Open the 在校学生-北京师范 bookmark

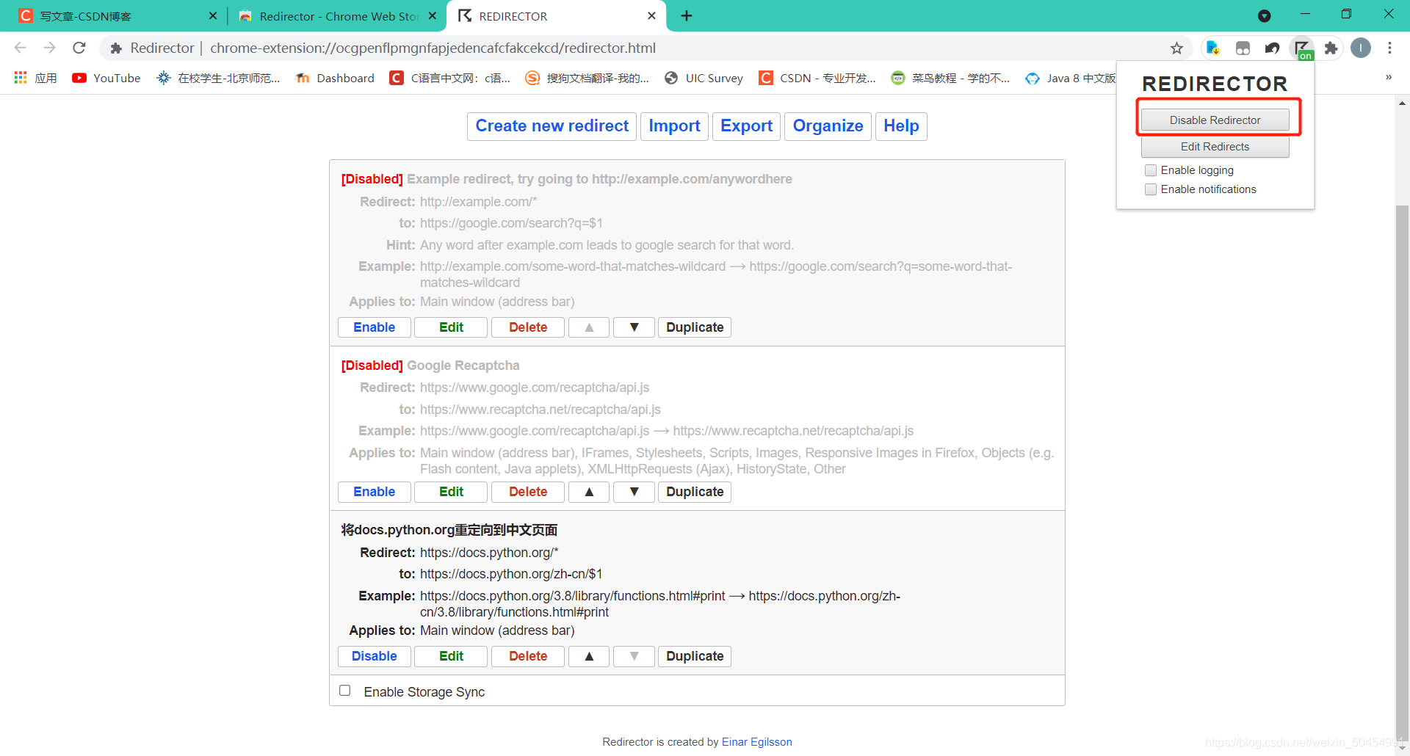pyautogui.click(x=218, y=78)
